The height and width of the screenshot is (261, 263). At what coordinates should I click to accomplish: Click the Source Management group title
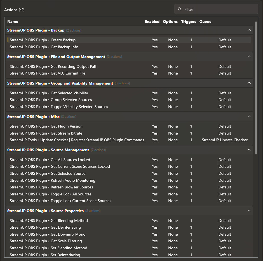[x=48, y=150]
